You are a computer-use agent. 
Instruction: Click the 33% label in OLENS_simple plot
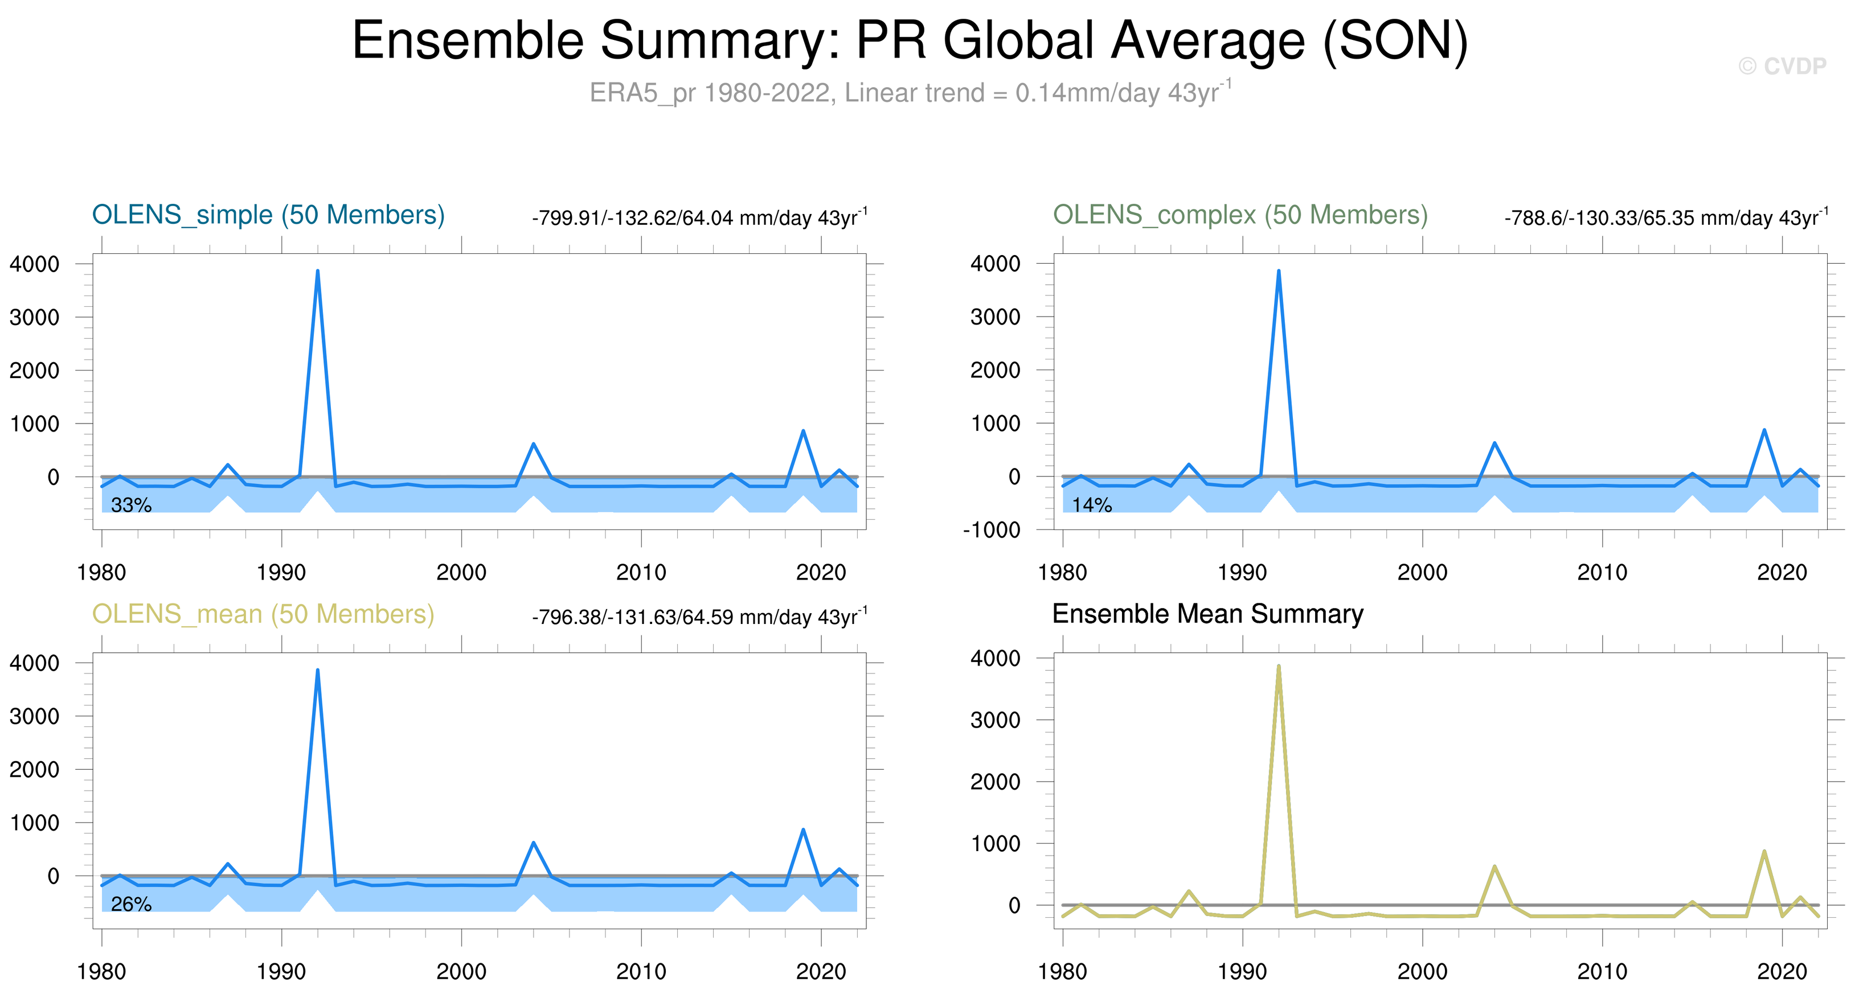click(131, 506)
